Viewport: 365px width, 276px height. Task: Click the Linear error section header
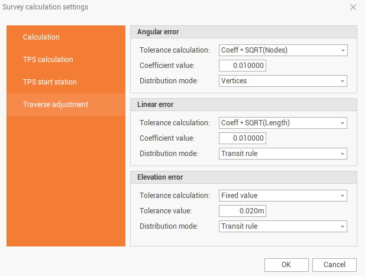pyautogui.click(x=243, y=105)
